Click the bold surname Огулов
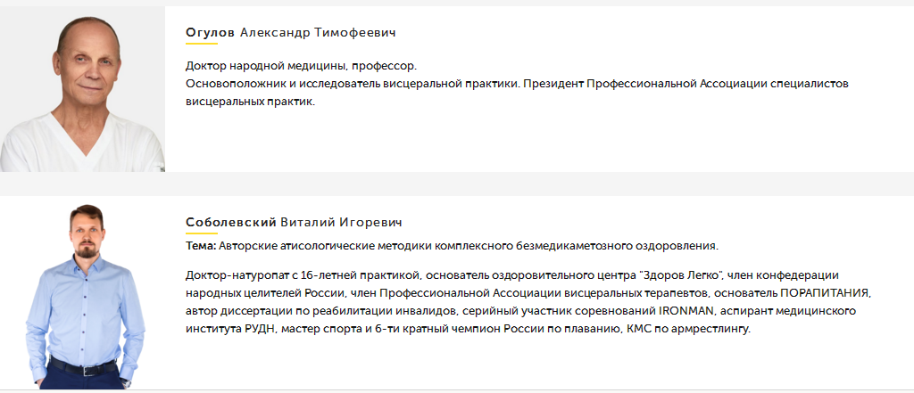 pos(210,32)
